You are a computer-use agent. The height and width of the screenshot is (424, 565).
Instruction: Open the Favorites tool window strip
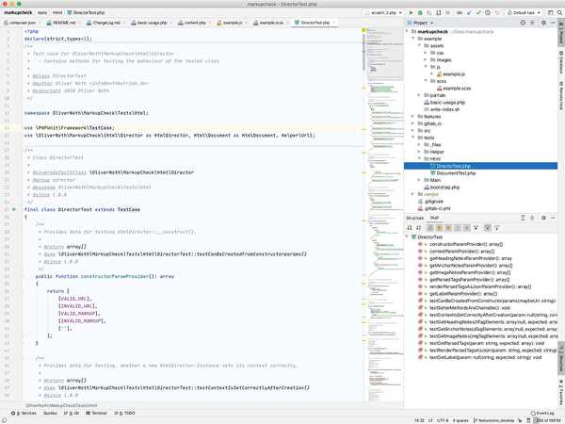click(561, 393)
